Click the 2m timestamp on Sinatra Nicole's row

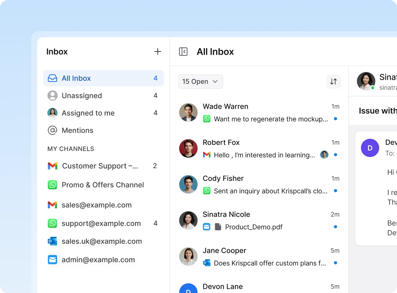click(335, 214)
